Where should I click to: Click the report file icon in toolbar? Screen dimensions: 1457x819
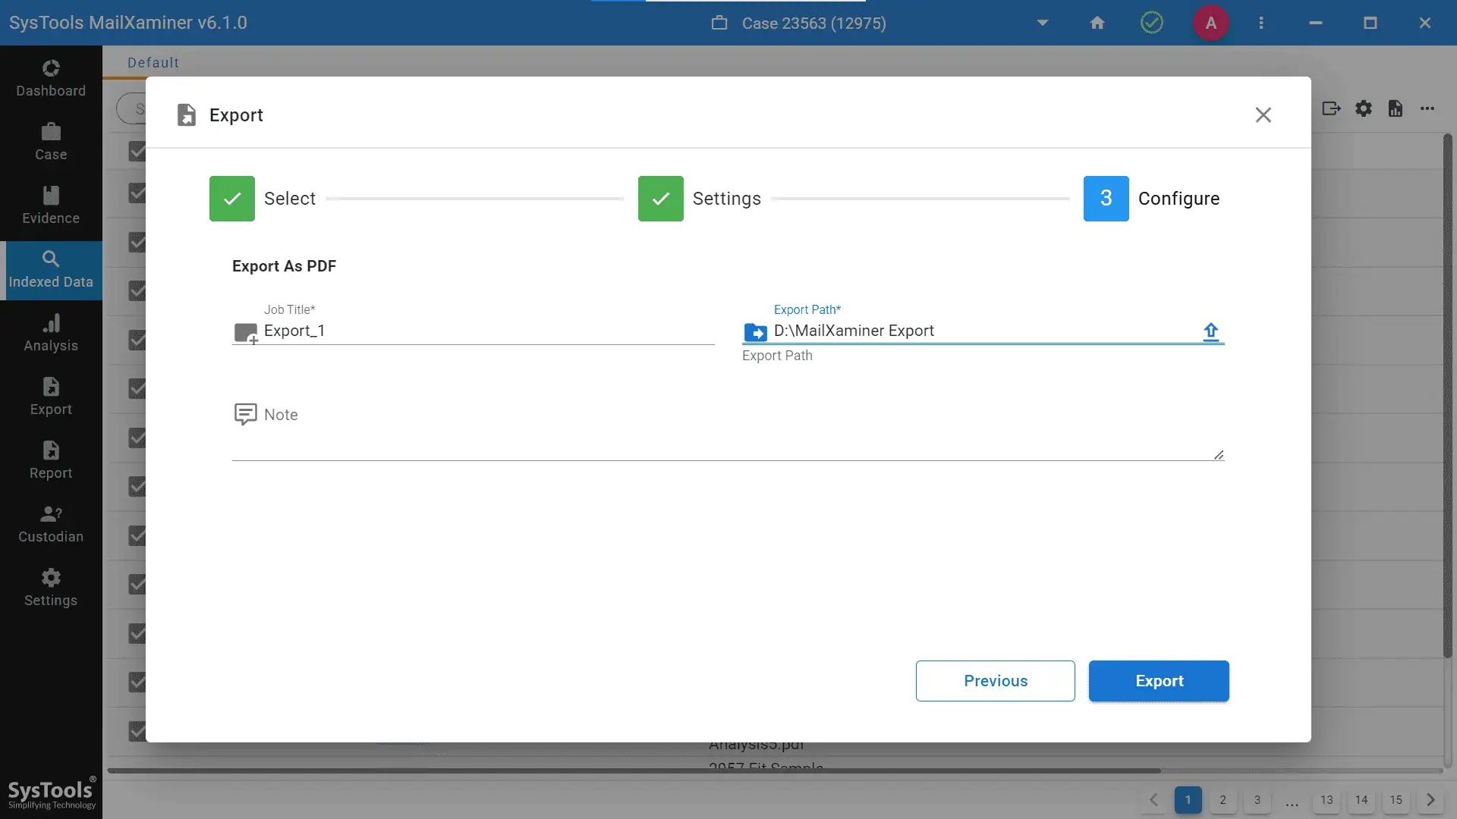(x=1396, y=108)
